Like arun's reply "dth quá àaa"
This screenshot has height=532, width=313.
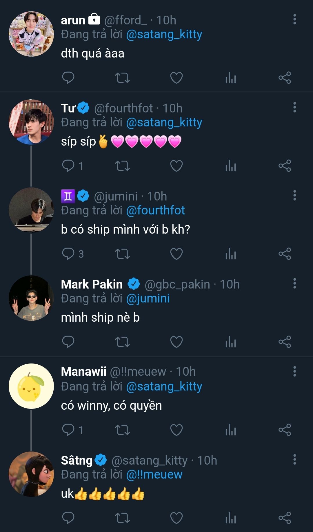[176, 78]
